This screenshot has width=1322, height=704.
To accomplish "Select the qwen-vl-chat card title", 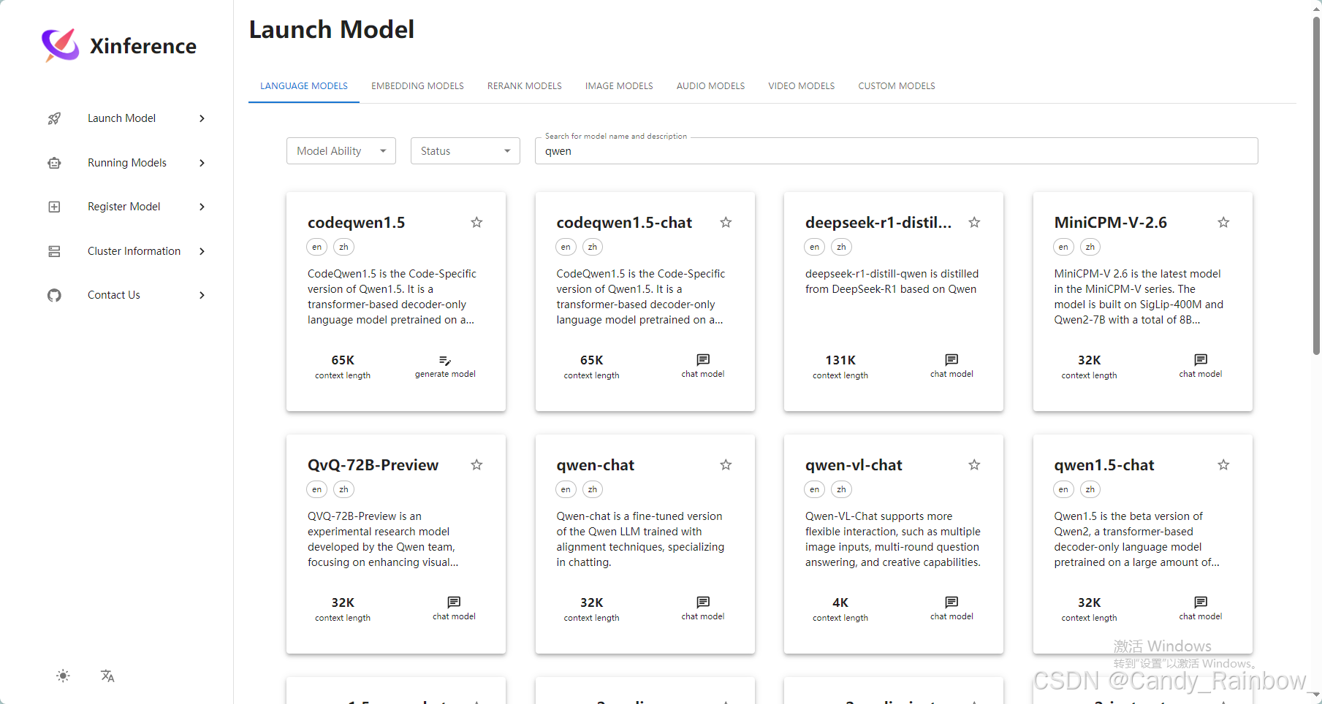I will pos(854,465).
